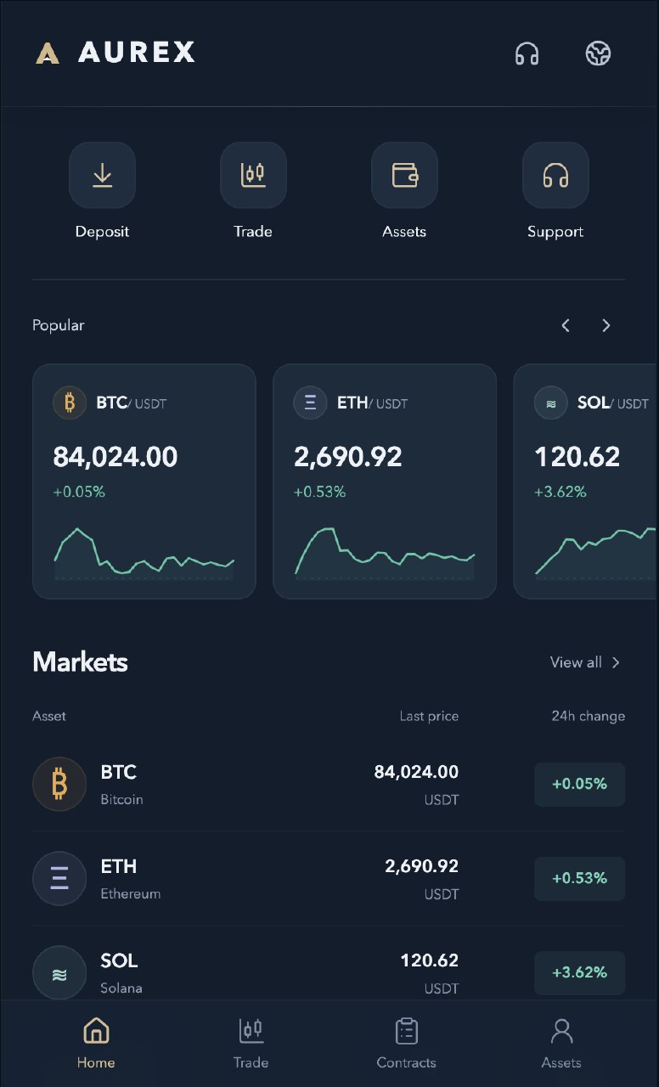Show next Popular cards with right chevron

point(606,325)
